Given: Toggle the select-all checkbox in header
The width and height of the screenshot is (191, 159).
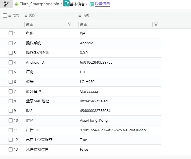Looking at the screenshot, I should coord(5,16).
